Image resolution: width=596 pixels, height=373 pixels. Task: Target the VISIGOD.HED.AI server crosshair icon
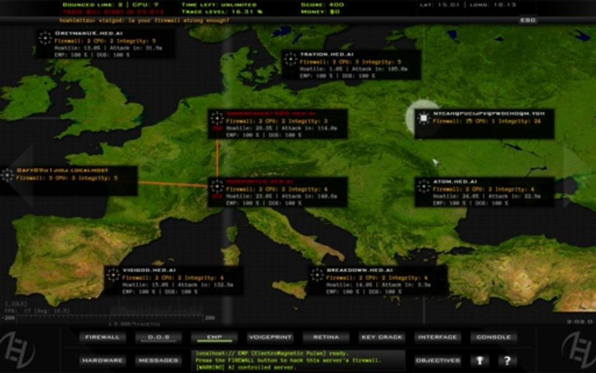tap(113, 275)
